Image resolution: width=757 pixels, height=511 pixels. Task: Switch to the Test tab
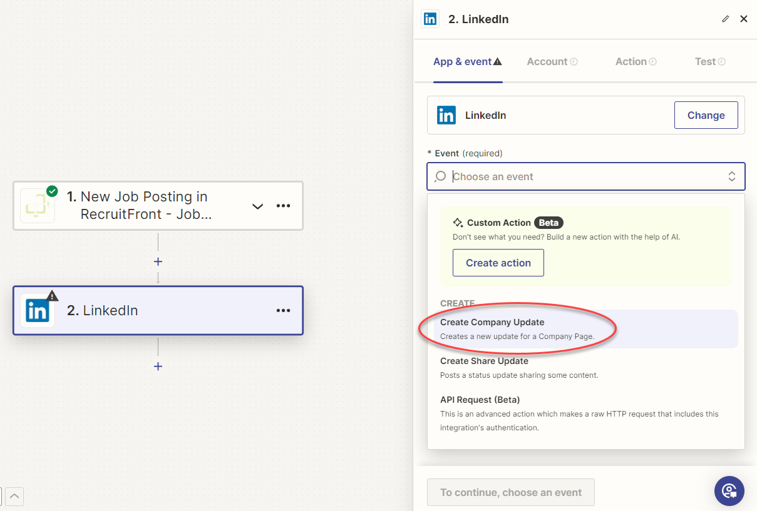tap(710, 61)
